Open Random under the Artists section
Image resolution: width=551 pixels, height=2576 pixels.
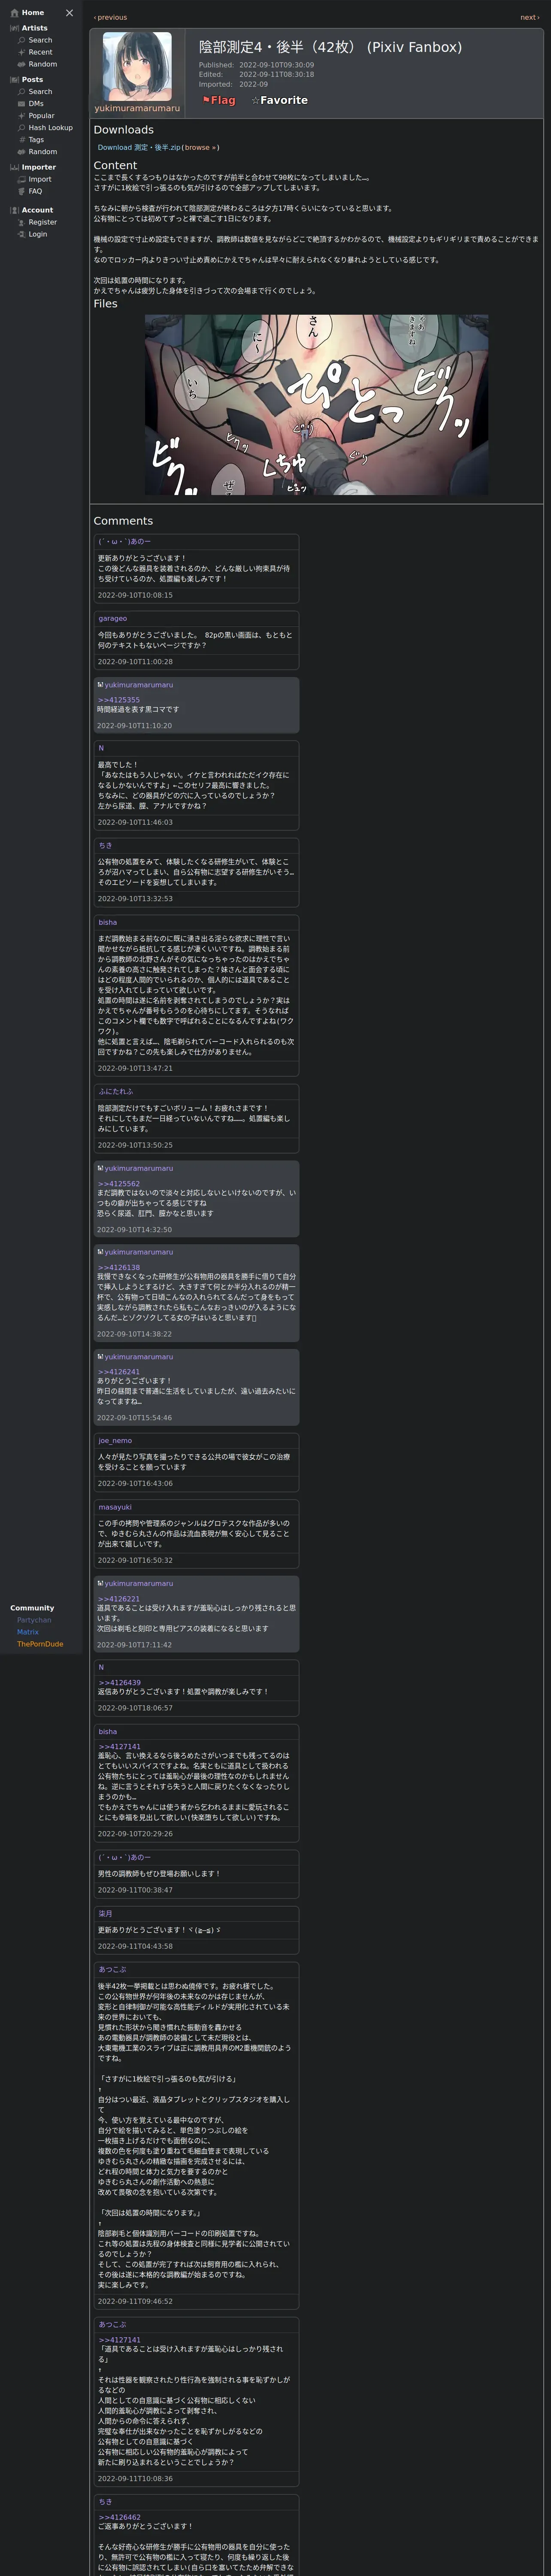(42, 64)
